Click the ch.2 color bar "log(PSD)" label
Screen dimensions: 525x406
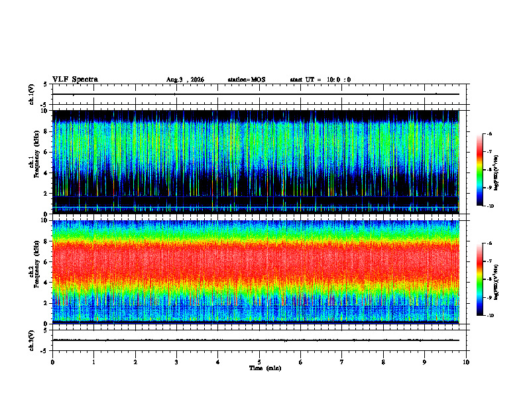click(496, 282)
